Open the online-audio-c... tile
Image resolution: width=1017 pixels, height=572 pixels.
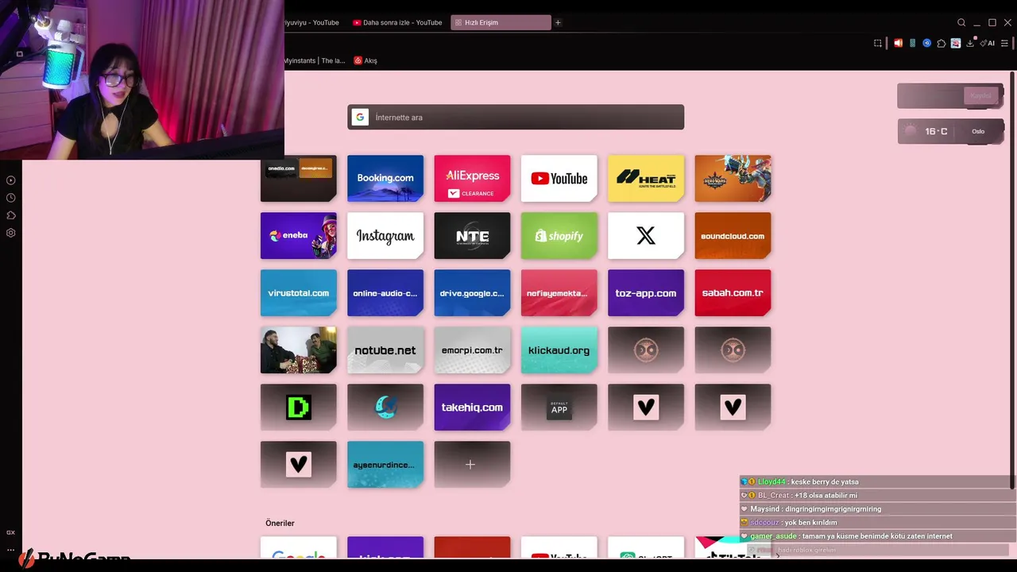tap(385, 292)
